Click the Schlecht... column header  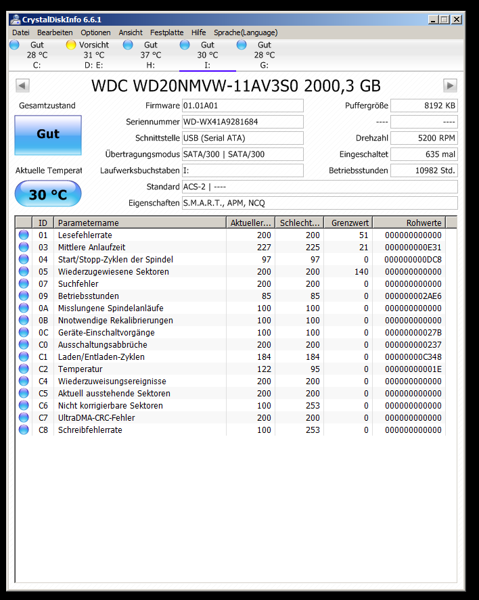point(300,223)
